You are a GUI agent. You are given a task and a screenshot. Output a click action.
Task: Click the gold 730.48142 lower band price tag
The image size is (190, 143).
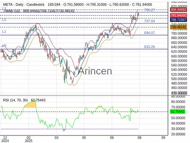[178, 27]
